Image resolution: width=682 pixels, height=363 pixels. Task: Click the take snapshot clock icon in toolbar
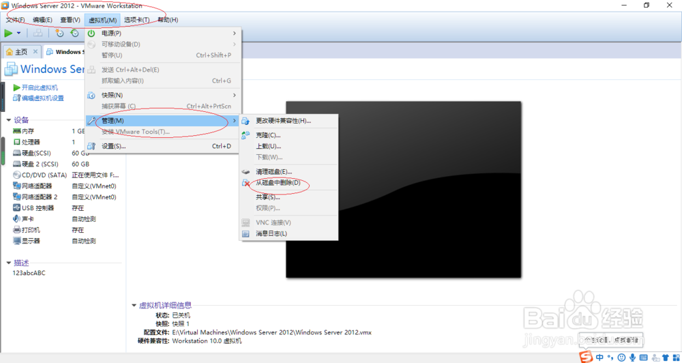59,33
